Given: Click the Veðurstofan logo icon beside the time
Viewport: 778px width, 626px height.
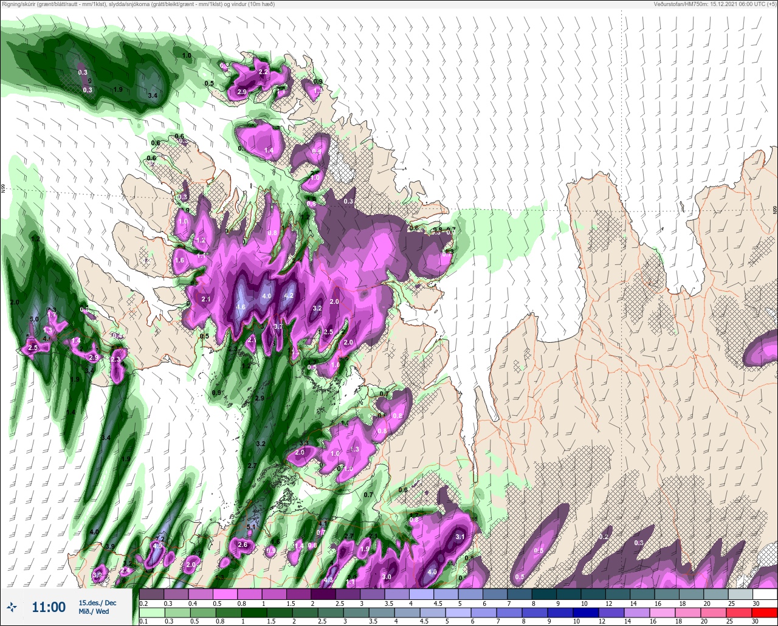Looking at the screenshot, I should (12, 607).
